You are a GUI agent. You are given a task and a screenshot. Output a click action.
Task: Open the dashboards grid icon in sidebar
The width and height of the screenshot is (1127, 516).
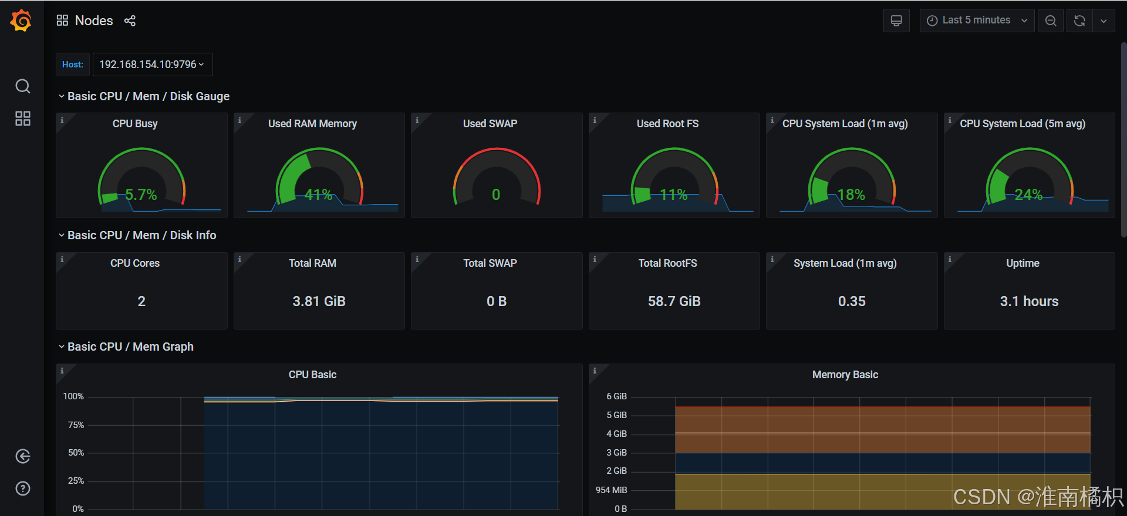coord(22,118)
